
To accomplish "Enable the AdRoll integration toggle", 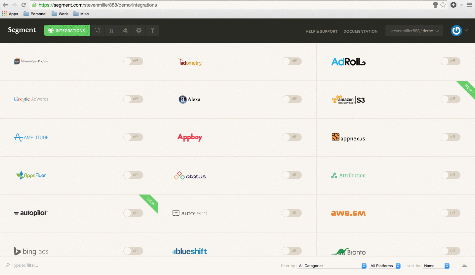I will (x=450, y=61).
